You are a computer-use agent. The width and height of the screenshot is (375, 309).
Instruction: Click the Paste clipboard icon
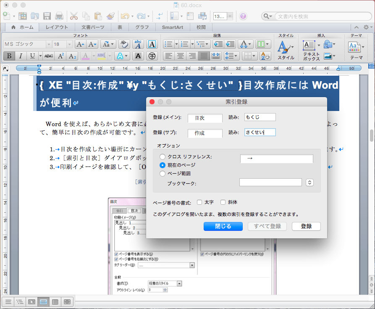(98, 16)
